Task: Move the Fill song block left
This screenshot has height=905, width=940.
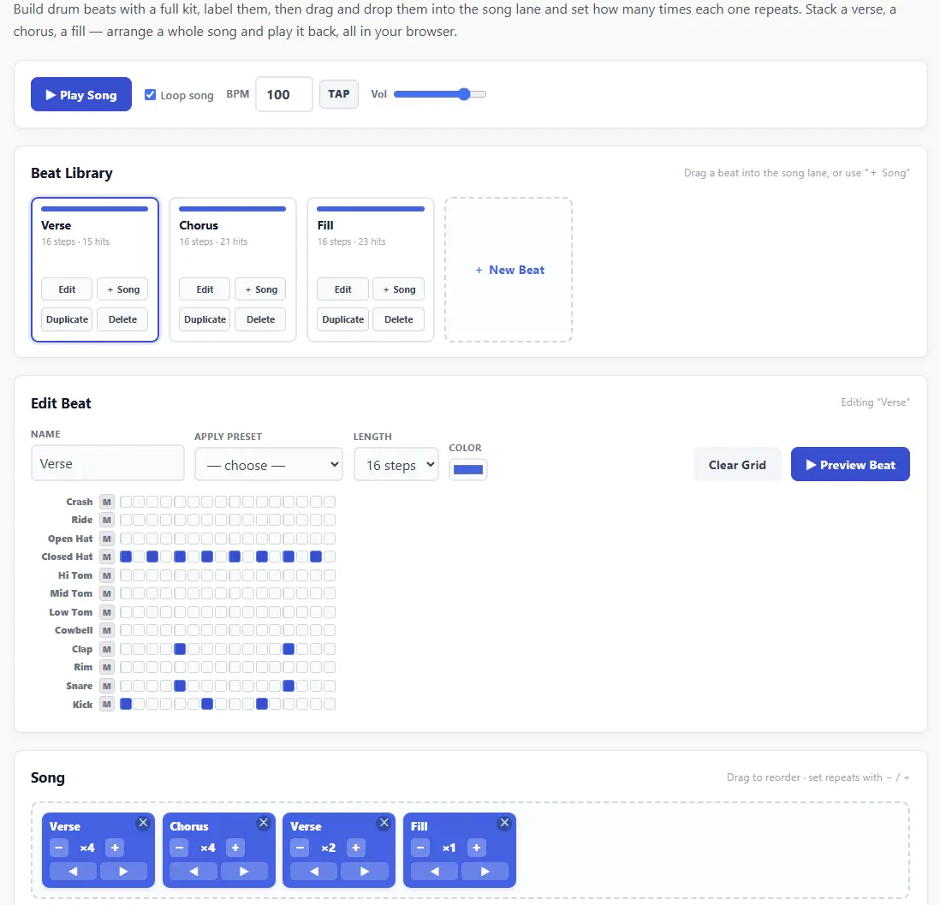Action: coord(435,871)
